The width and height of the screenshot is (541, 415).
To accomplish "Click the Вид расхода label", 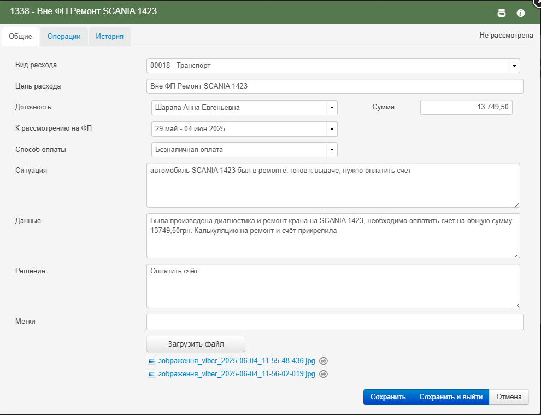I will (36, 65).
